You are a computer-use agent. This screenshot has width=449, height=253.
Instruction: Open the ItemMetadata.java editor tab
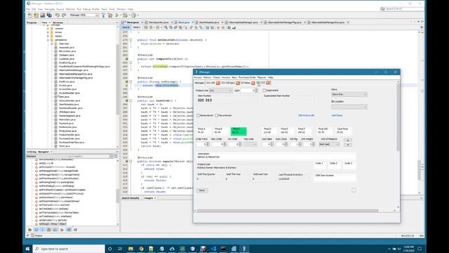pyautogui.click(x=209, y=22)
